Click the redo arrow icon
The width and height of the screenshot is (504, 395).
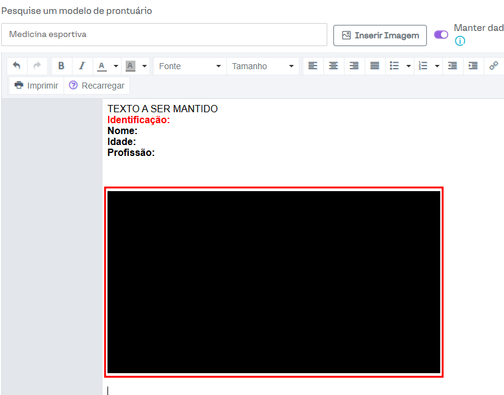click(37, 66)
